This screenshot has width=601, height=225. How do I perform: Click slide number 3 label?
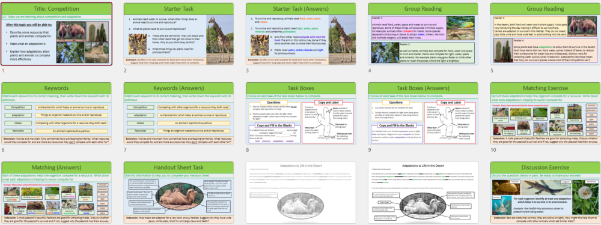pos(248,70)
